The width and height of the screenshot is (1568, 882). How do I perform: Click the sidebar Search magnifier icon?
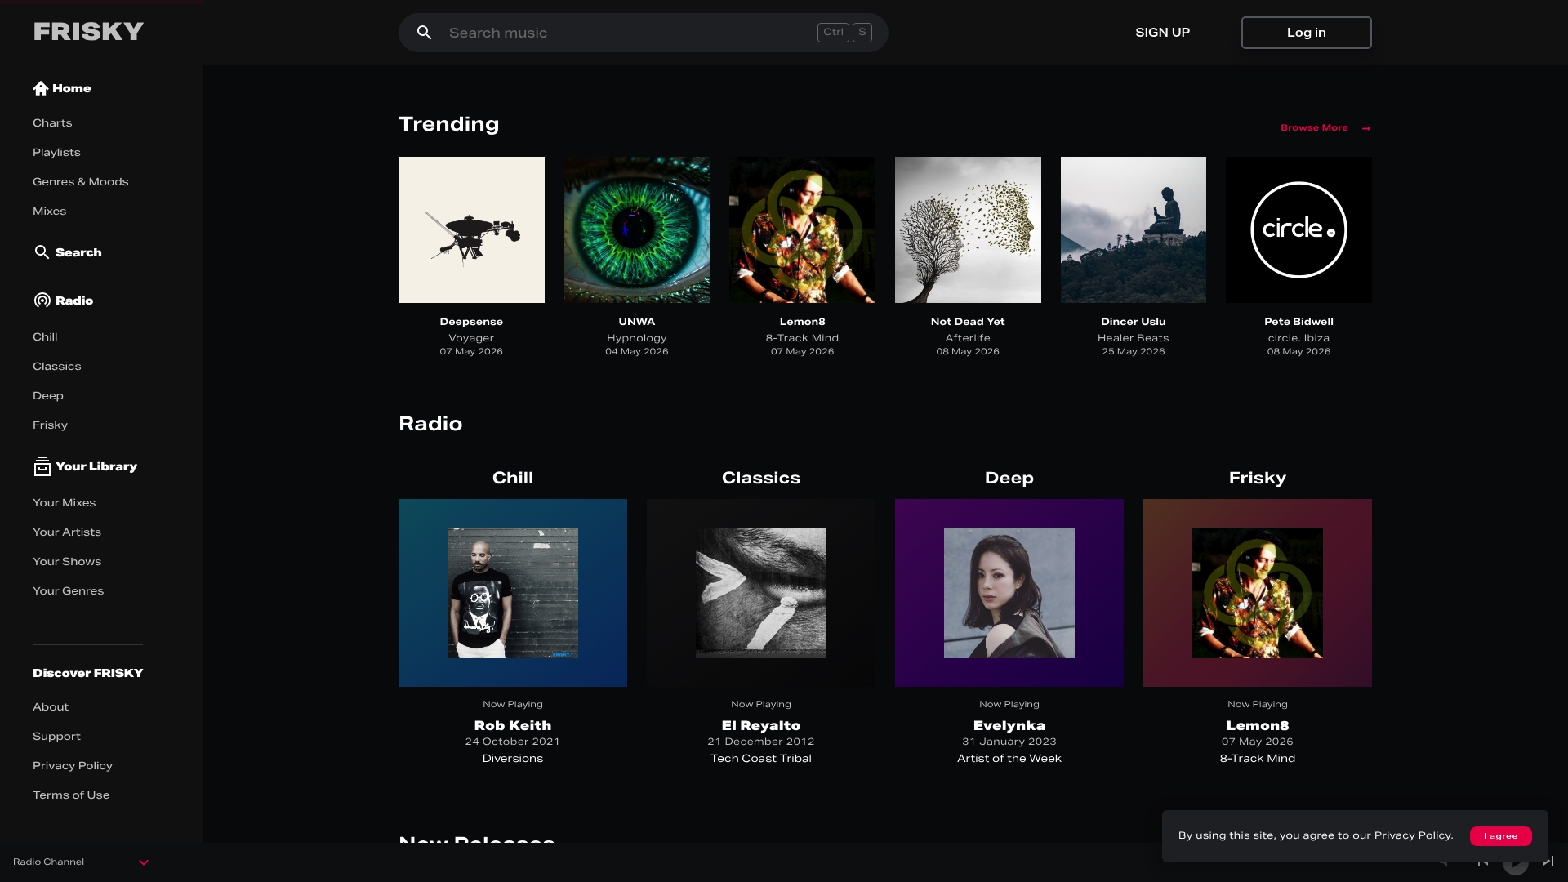[x=42, y=252]
